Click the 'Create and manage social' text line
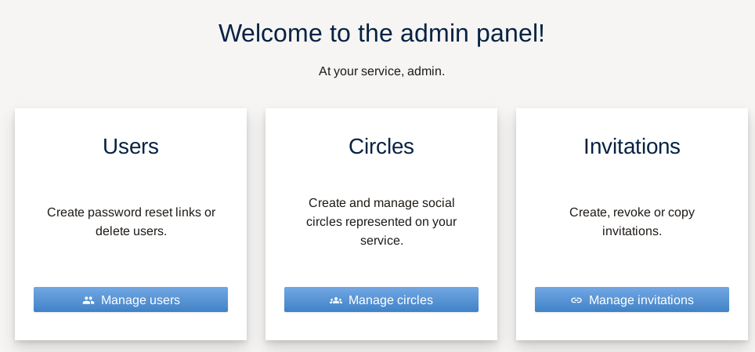Image resolution: width=755 pixels, height=352 pixels. pyautogui.click(x=381, y=202)
